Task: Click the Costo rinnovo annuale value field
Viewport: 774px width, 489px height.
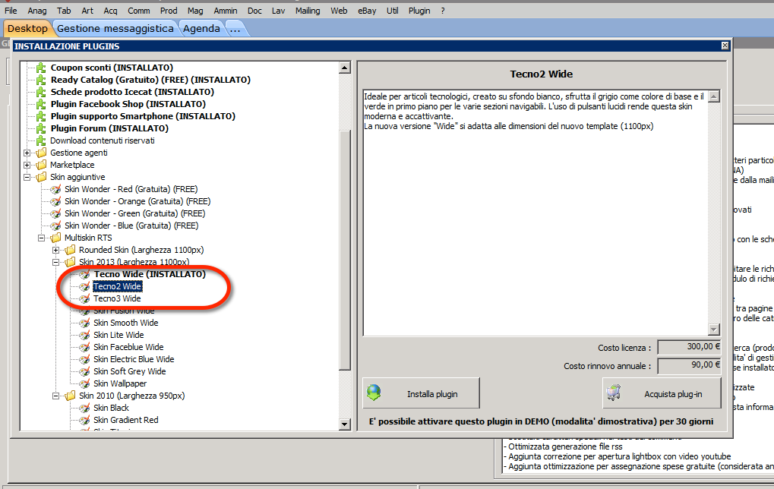Action: 689,366
